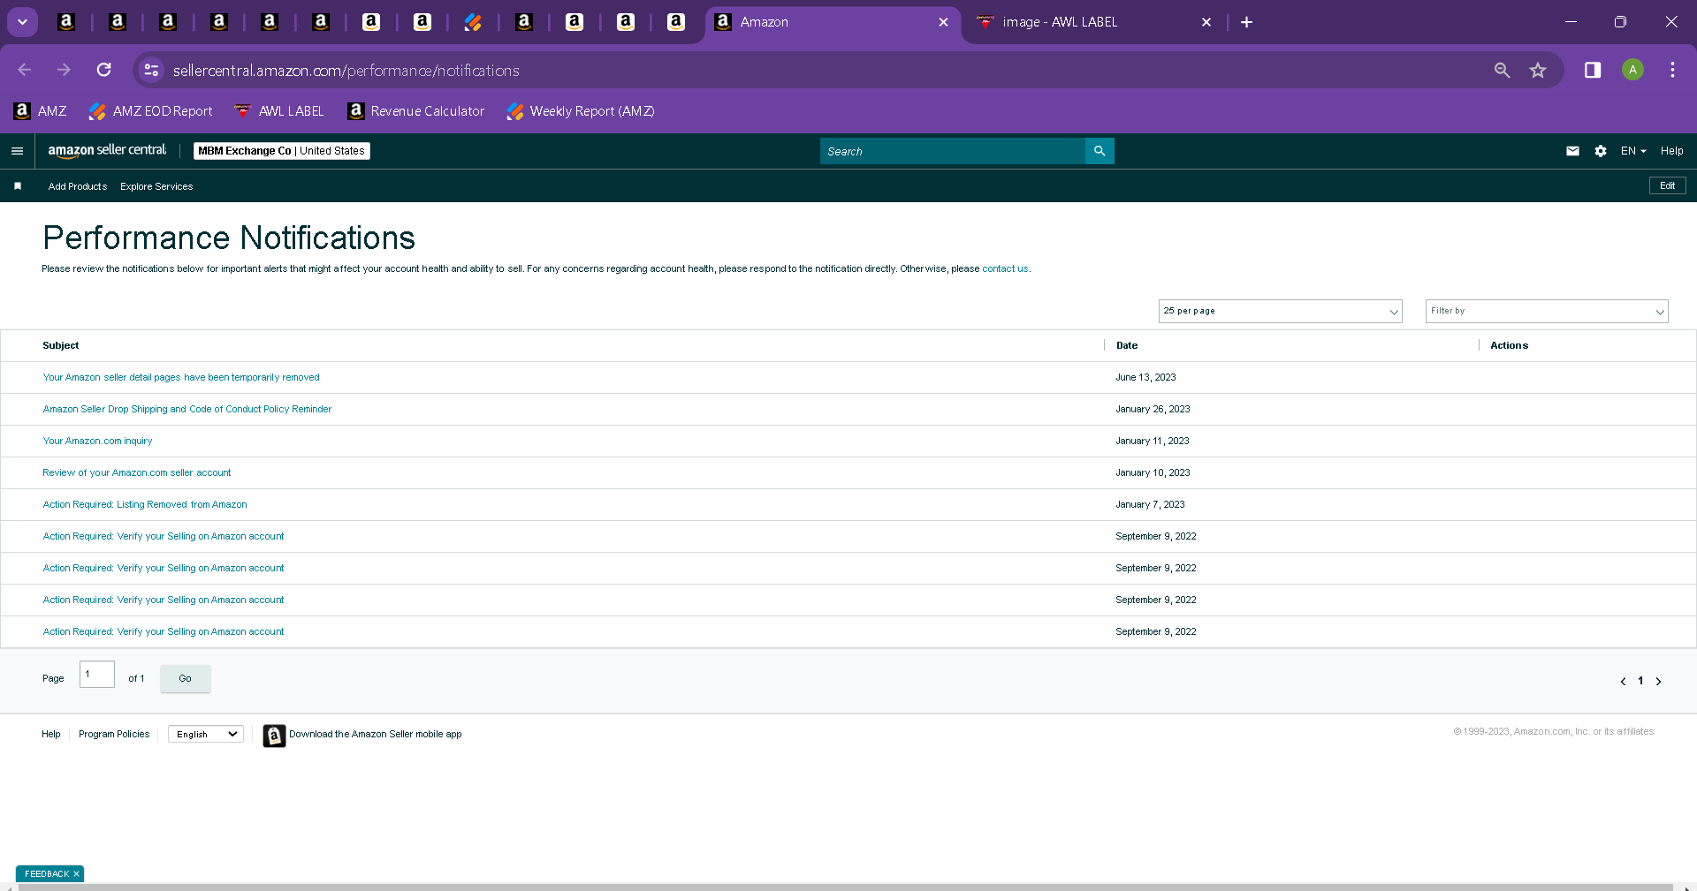Image resolution: width=1697 pixels, height=891 pixels.
Task: Select the January 10, 2023 date cell
Action: [1153, 472]
